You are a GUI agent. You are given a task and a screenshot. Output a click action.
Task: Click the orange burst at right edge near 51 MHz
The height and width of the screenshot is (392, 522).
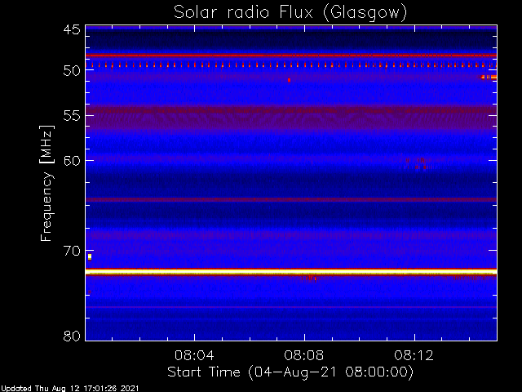click(x=489, y=78)
